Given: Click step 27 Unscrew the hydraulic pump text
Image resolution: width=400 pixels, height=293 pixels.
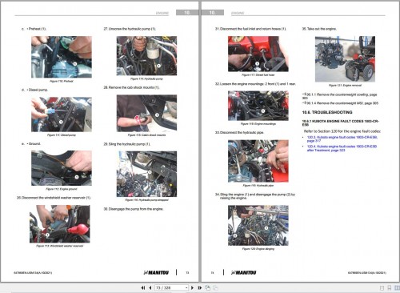Looking at the screenshot, I should (130, 29).
